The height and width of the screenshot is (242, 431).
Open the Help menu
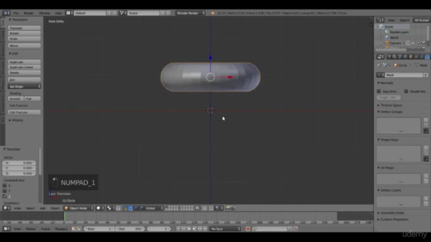pyautogui.click(x=59, y=13)
